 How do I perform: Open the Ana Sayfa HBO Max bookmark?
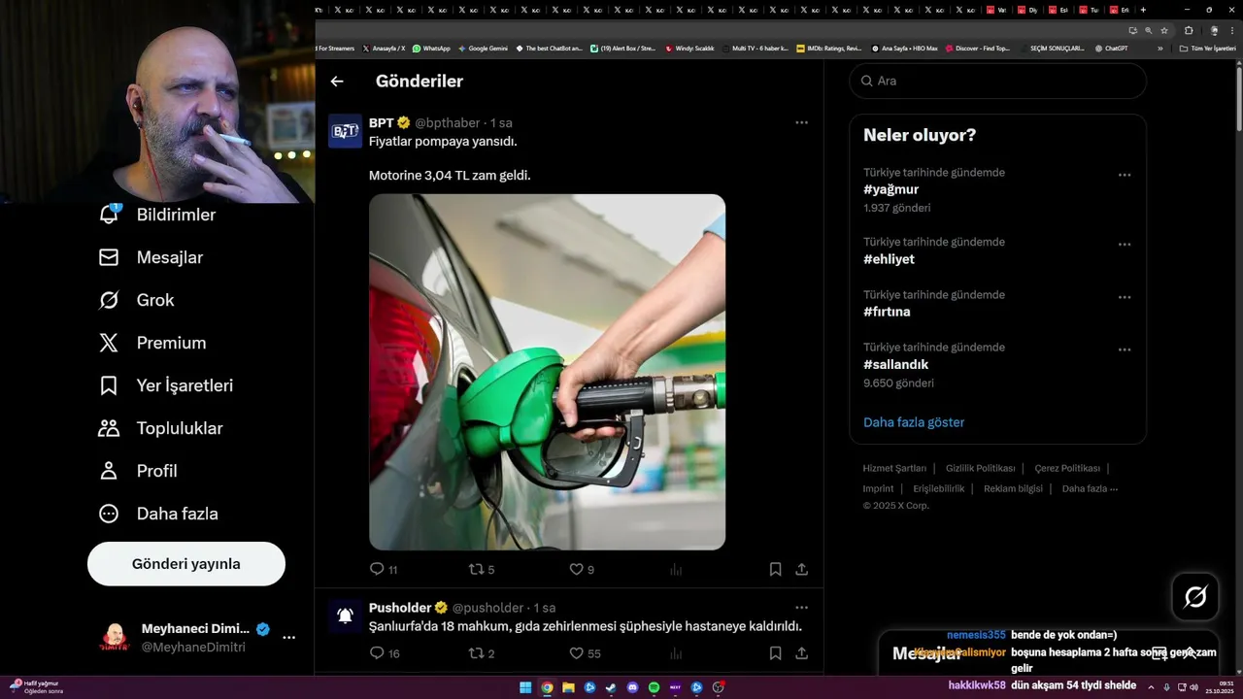click(904, 48)
